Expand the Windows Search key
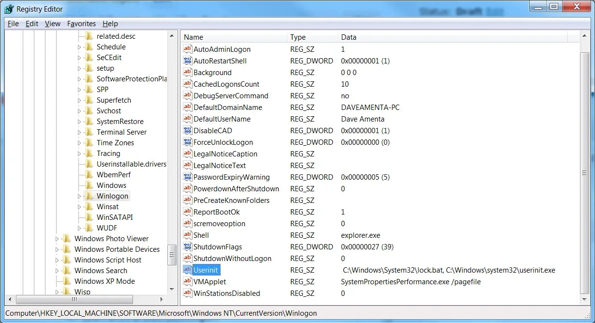595x323 pixels. pyautogui.click(x=58, y=271)
